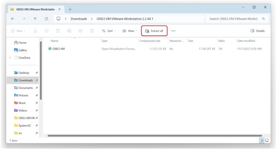
Task: Switch to large thumbnails view icon
Action: 267,141
